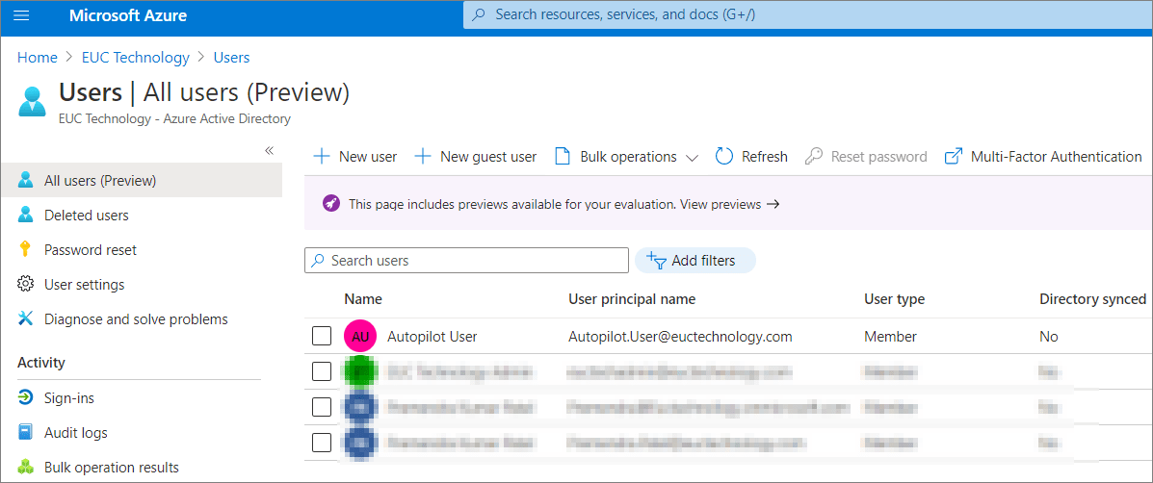The image size is (1153, 483).
Task: Sort by User type column header
Action: click(x=894, y=299)
